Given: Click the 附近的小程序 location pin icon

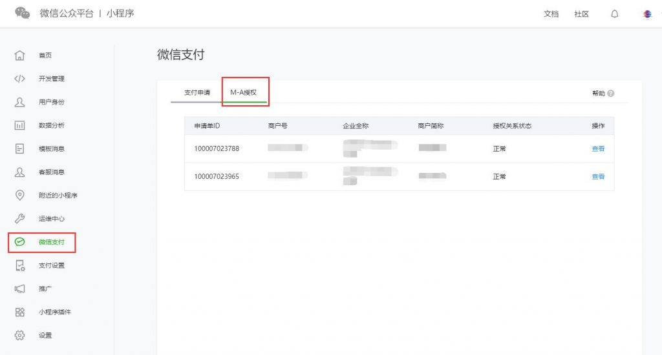Looking at the screenshot, I should click(20, 195).
